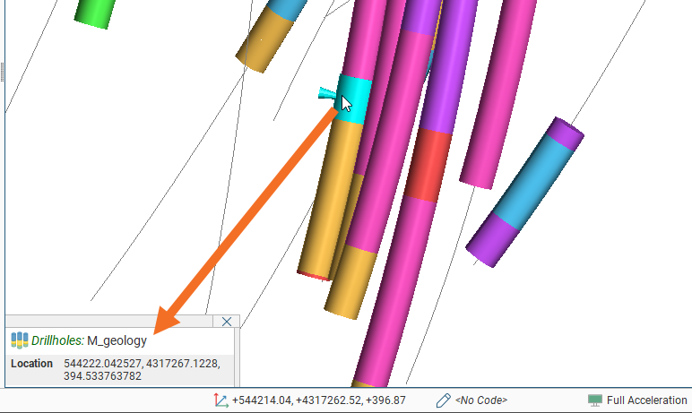
Task: Select the green drillhole segment
Action: pyautogui.click(x=94, y=13)
